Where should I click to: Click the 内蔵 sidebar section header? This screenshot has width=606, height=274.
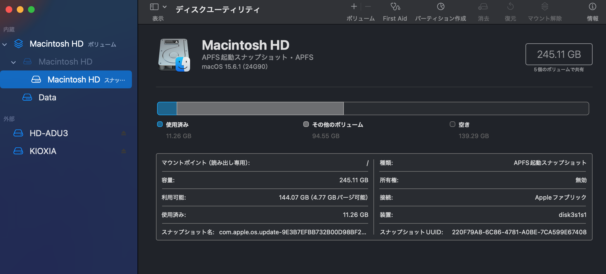pyautogui.click(x=9, y=29)
